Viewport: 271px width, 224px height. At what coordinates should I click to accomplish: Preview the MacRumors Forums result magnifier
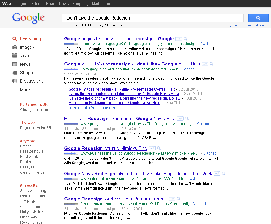[179, 199]
